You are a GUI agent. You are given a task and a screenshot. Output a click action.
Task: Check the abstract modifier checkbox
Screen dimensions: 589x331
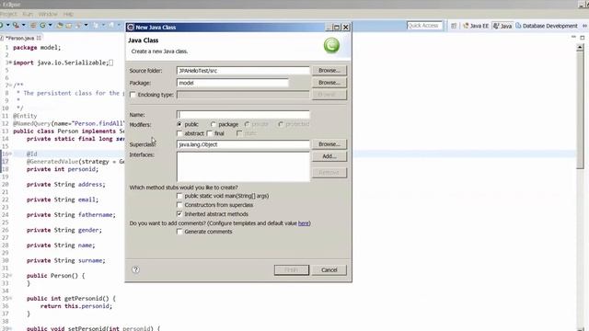179,133
